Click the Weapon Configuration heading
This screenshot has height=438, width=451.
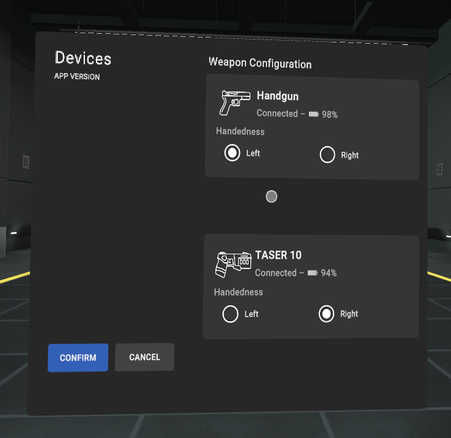260,64
